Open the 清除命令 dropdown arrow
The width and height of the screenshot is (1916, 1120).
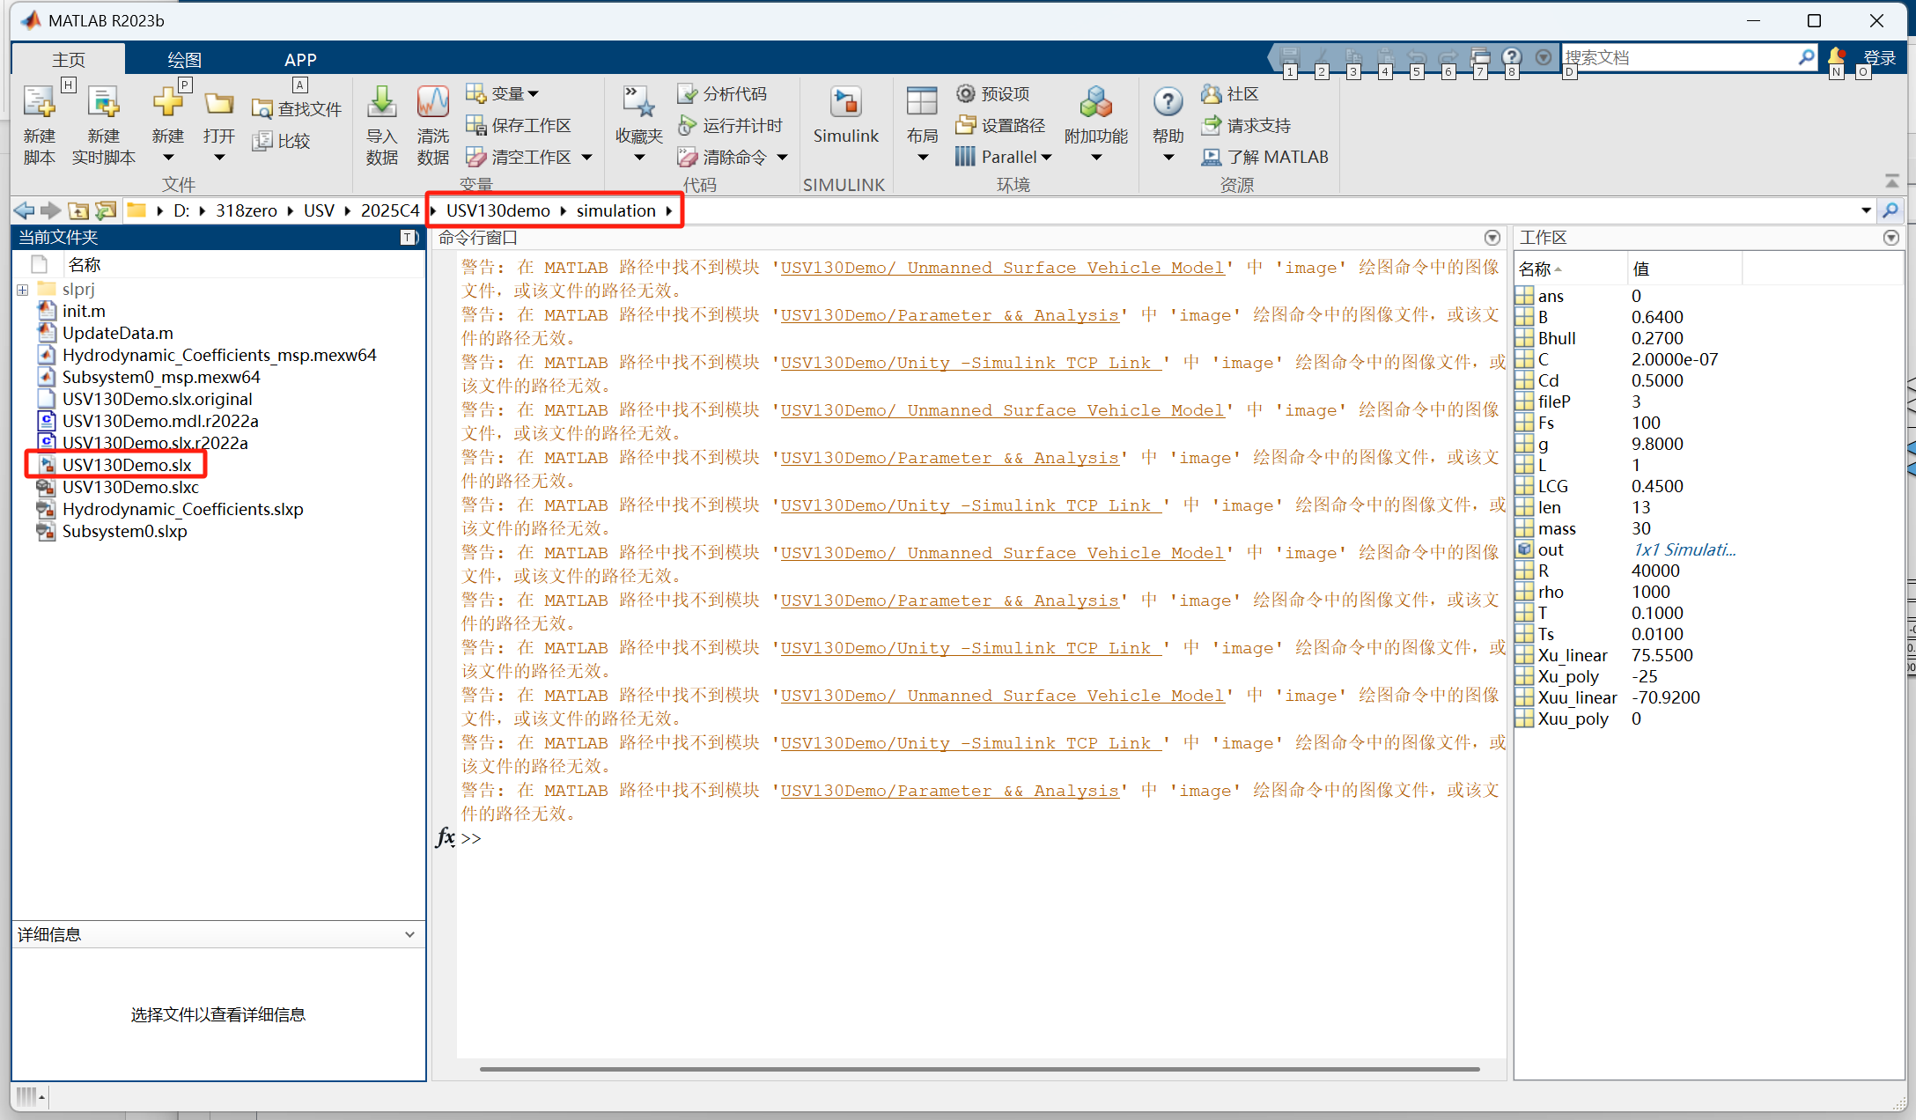(x=782, y=156)
